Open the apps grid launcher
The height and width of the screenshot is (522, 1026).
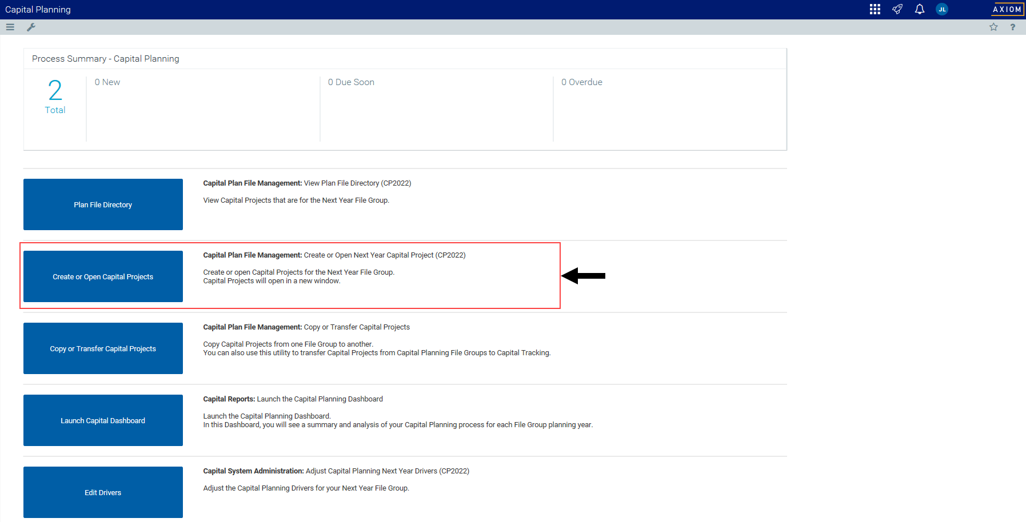[875, 9]
